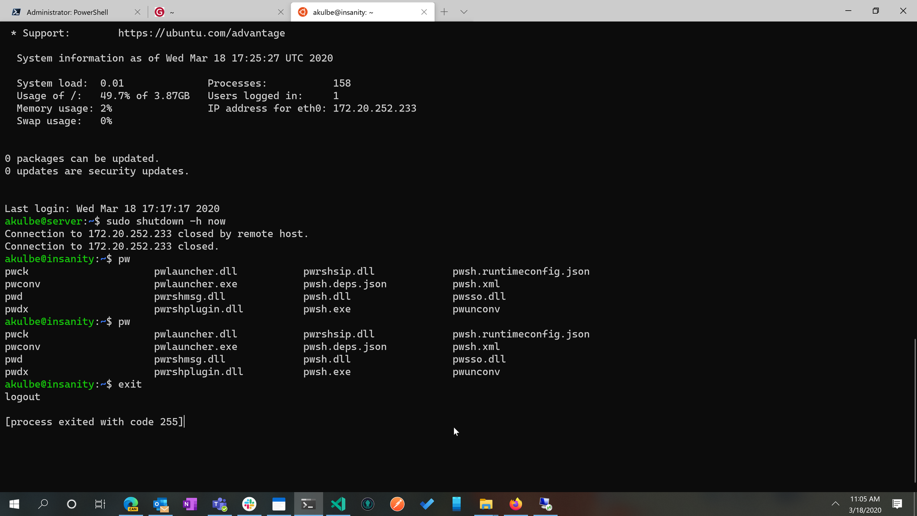Click the Start menu button

point(14,504)
